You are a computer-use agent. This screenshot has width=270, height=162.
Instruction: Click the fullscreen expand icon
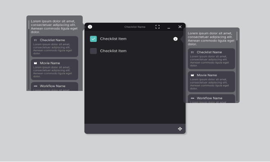coord(157,27)
